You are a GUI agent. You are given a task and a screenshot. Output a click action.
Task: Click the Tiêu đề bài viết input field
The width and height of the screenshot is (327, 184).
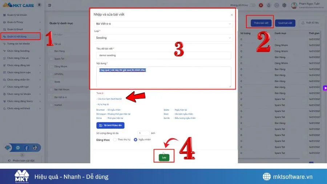pos(163,55)
